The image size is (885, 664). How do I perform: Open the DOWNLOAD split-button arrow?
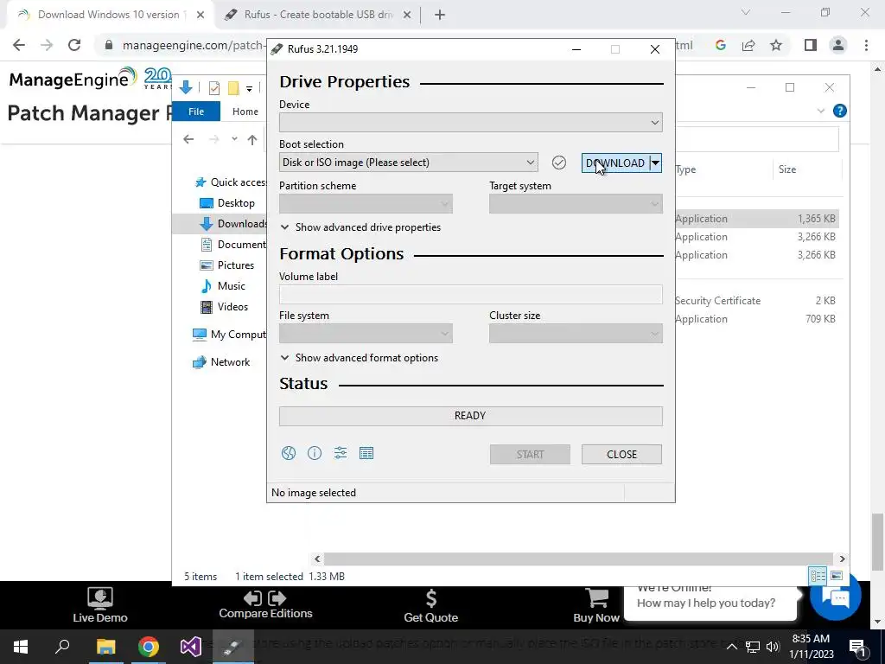[x=655, y=163]
